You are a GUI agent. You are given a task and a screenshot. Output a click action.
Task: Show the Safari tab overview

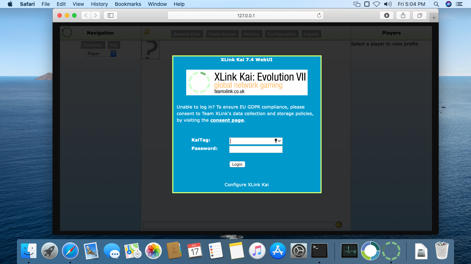tap(419, 15)
